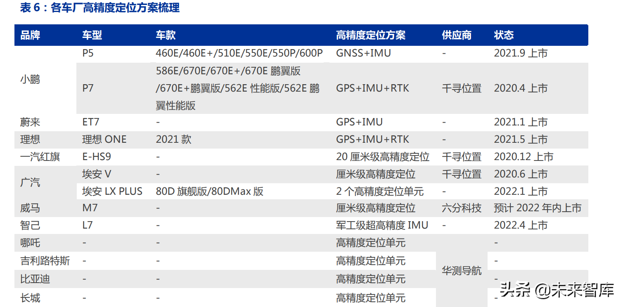Screen dimensions: 623x307
Task: Click the 2020.6 上市 status cell
Action: (521, 174)
